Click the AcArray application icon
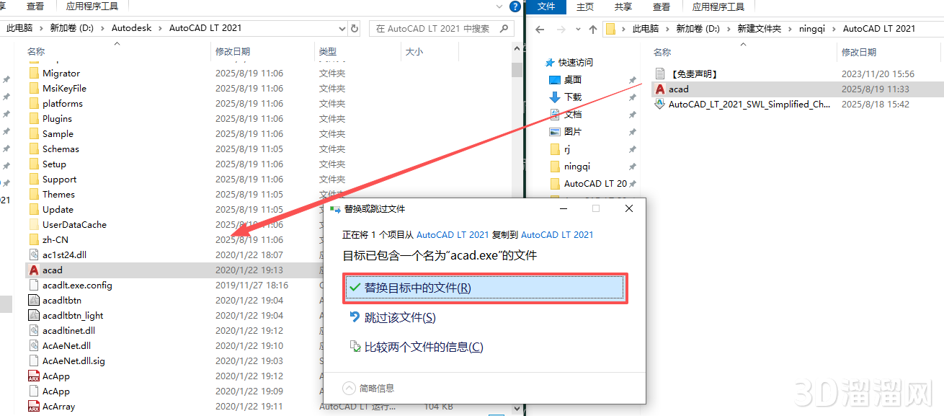 [x=35, y=406]
